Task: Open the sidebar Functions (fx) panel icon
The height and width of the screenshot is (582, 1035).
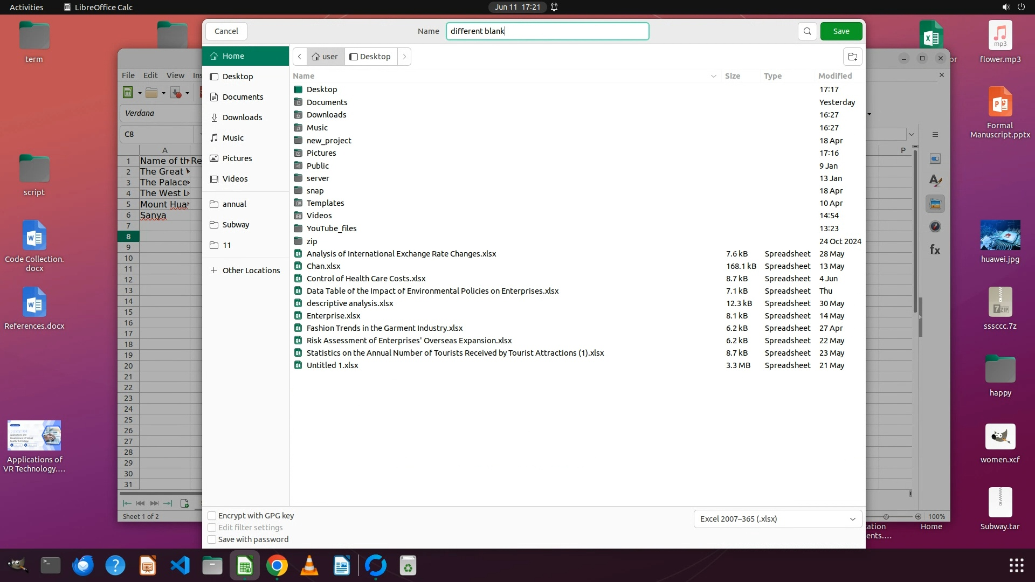Action: 935,250
